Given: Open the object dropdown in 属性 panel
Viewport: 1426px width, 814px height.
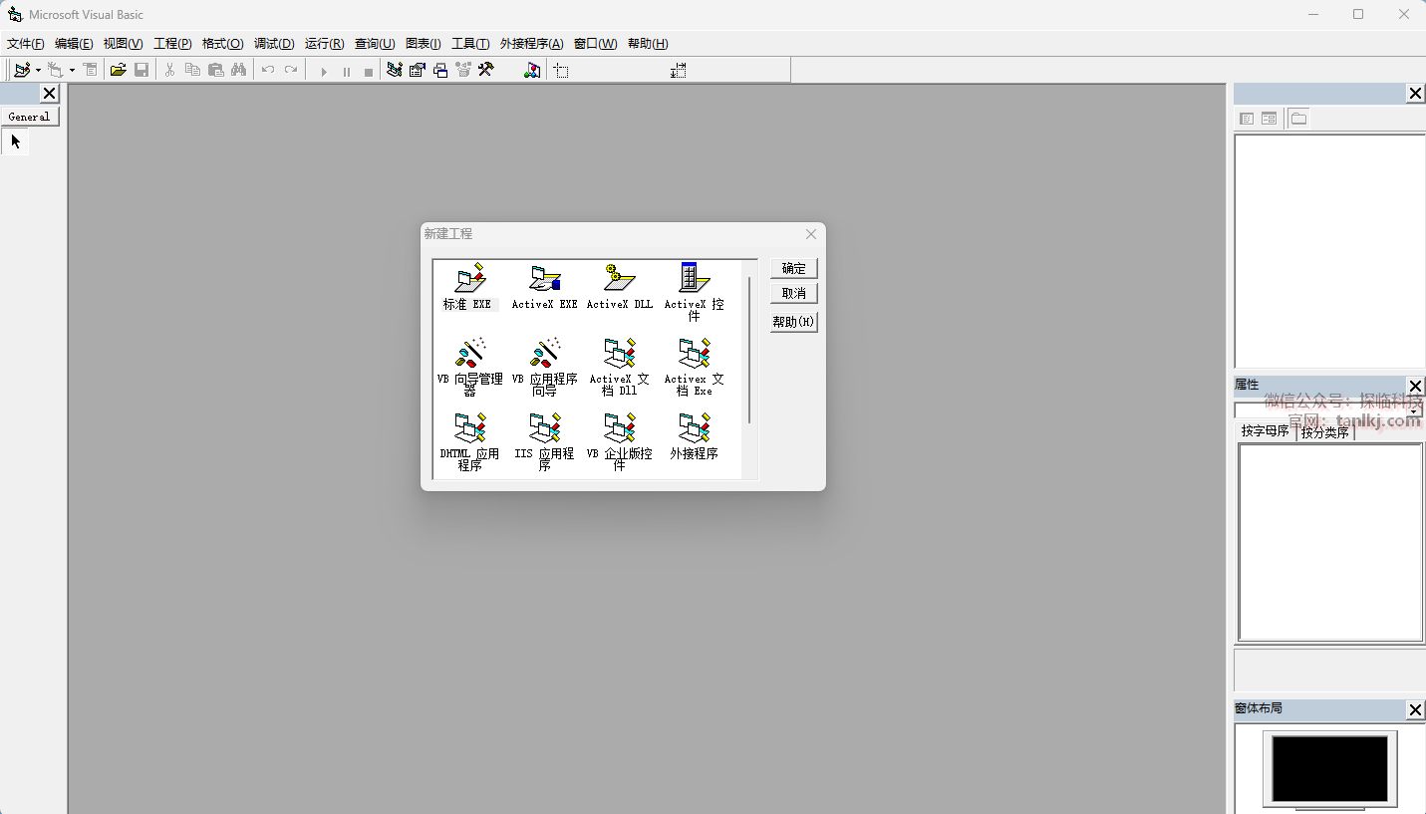Looking at the screenshot, I should coord(1415,410).
